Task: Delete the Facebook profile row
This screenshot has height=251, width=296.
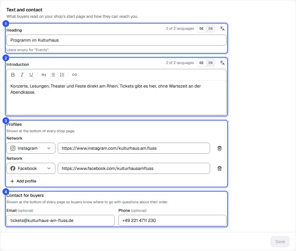Action: coord(219,168)
